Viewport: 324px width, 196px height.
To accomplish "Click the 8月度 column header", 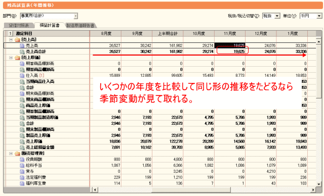I will click(x=106, y=33).
